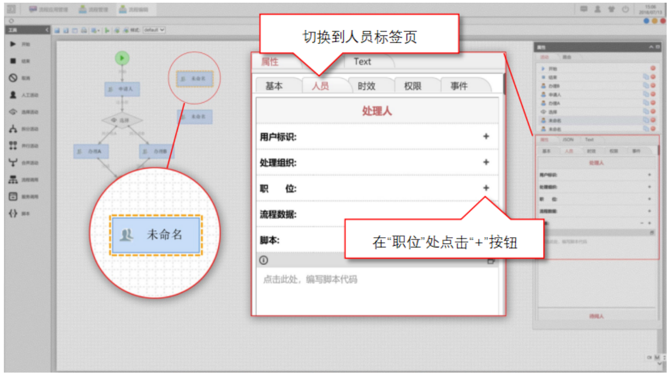This screenshot has height=379, width=672.
Task: Collapse the 工具 panel with arrow
Action: pyautogui.click(x=47, y=30)
